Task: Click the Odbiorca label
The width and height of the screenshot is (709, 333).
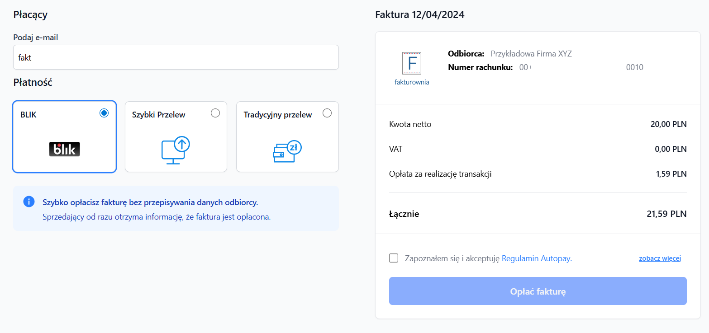Action: [466, 54]
